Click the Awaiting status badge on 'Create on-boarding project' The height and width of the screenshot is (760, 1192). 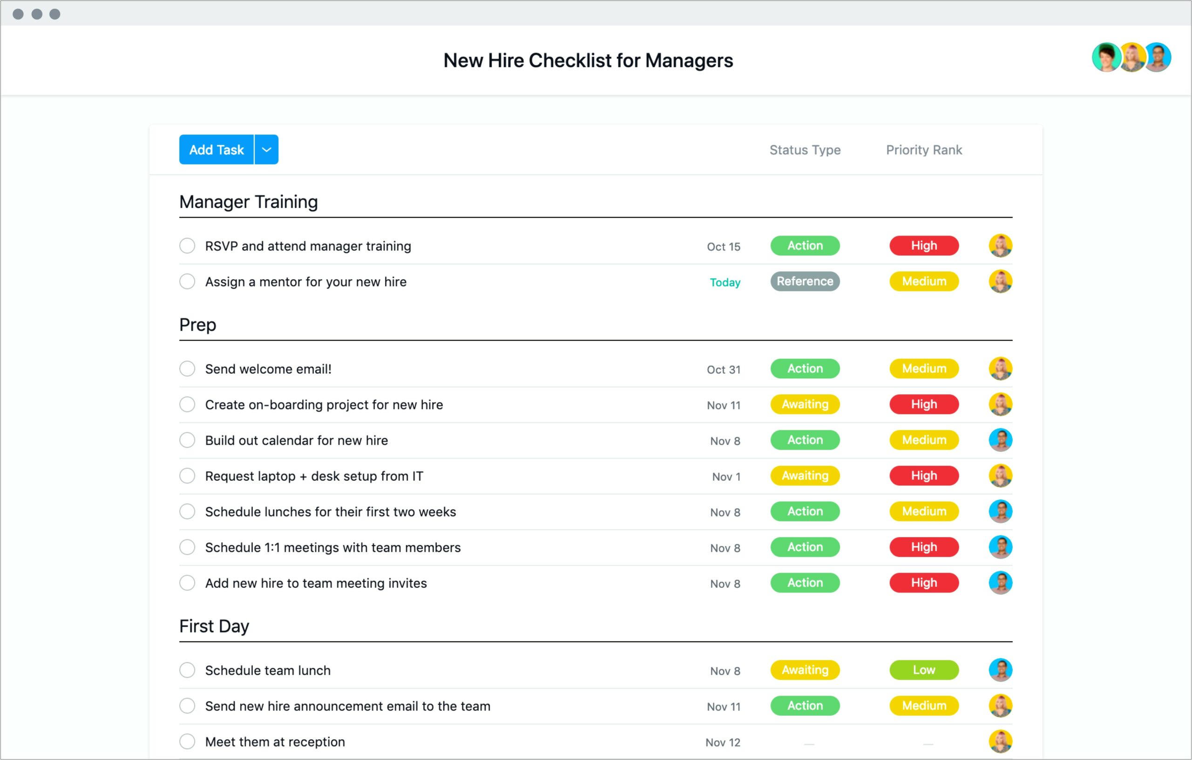pos(803,404)
